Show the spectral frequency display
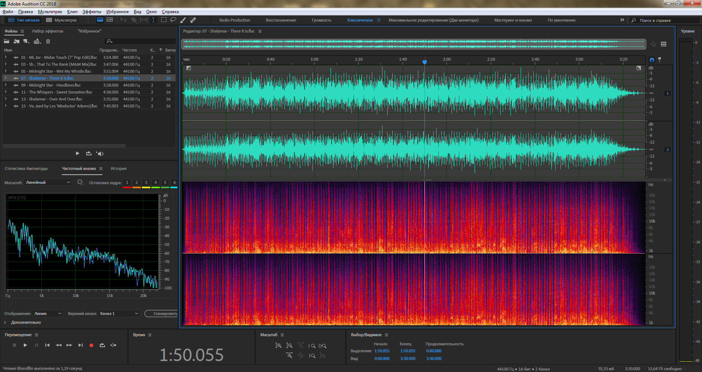Viewport: 702px width, 372px height. click(100, 20)
